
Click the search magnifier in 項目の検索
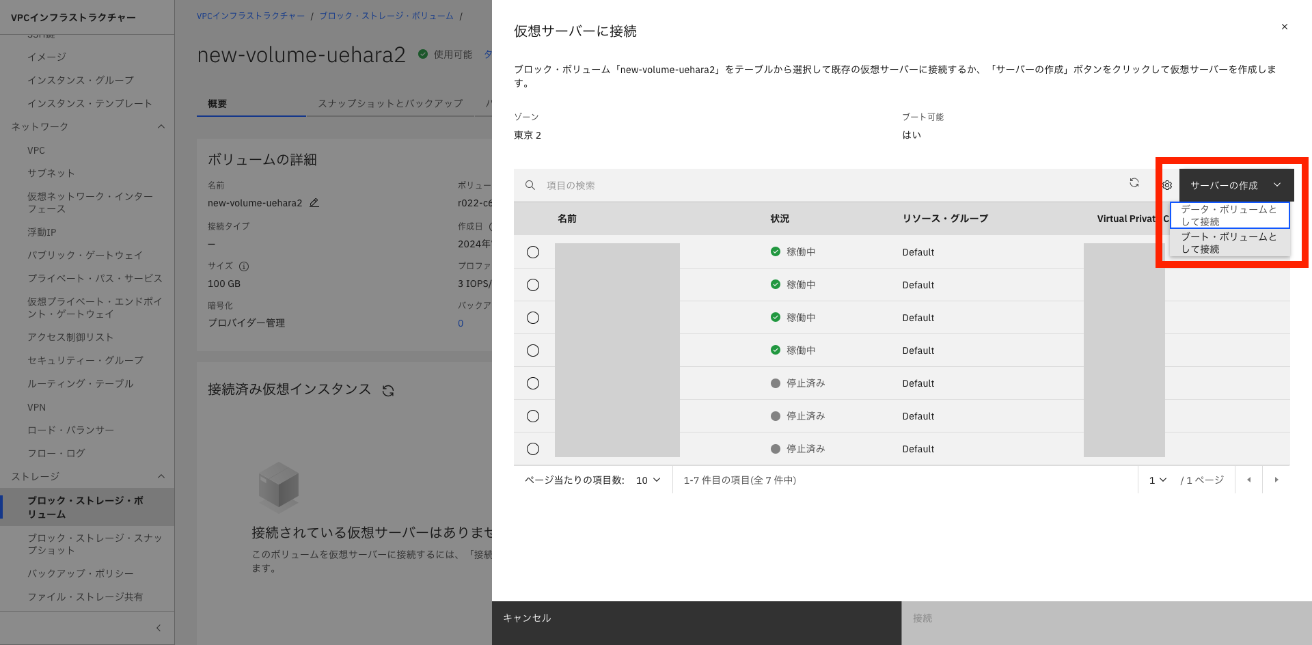pyautogui.click(x=530, y=184)
